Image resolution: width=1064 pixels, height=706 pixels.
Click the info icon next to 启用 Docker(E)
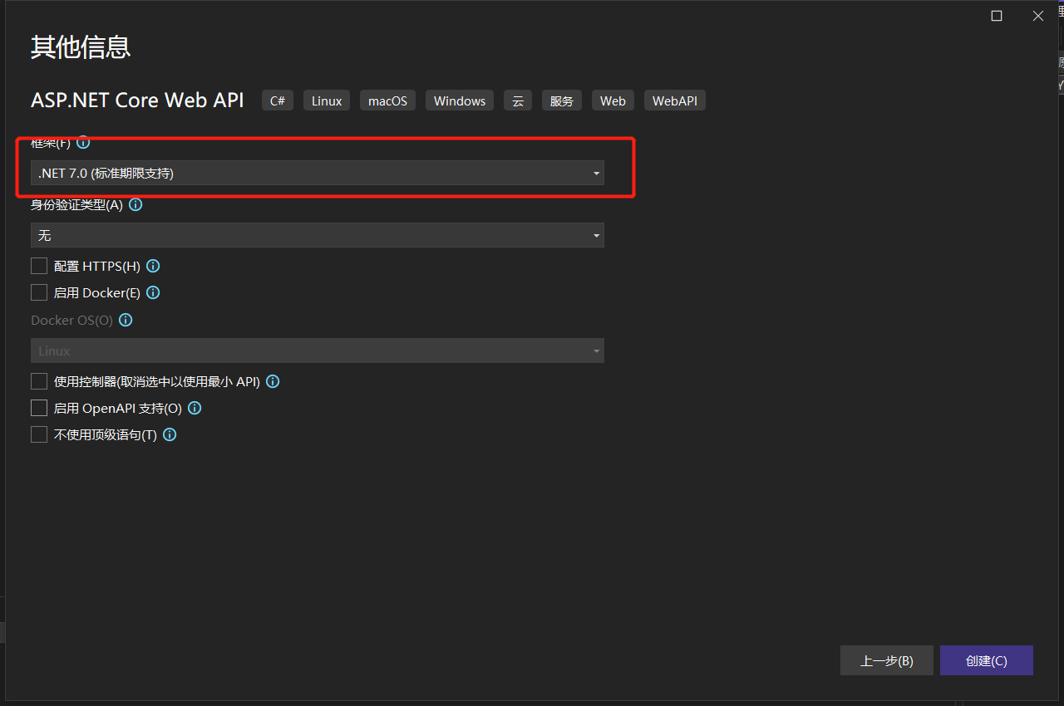pyautogui.click(x=152, y=292)
